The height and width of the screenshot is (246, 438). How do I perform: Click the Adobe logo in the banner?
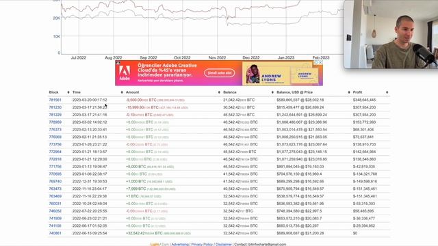(125, 73)
